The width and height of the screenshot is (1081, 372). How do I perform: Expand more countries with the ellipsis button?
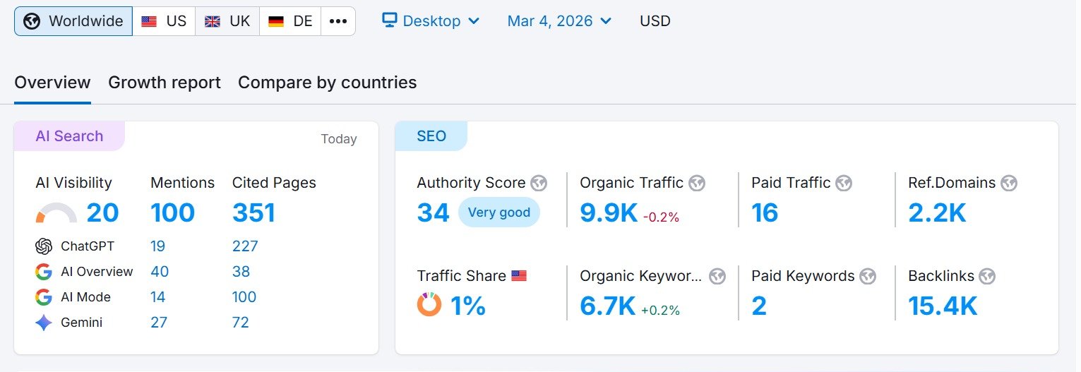click(x=338, y=21)
